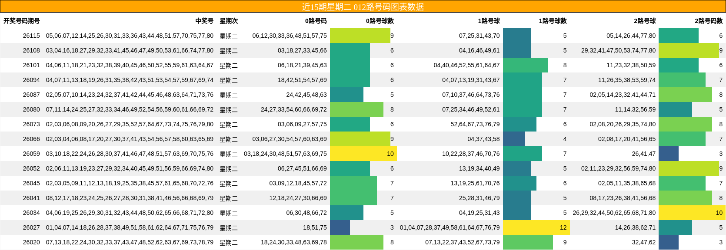Viewport: 726px width, 250px height.
Task: Click 2路号球 cell 11,23,32,38,50,59
Action: coord(631,65)
